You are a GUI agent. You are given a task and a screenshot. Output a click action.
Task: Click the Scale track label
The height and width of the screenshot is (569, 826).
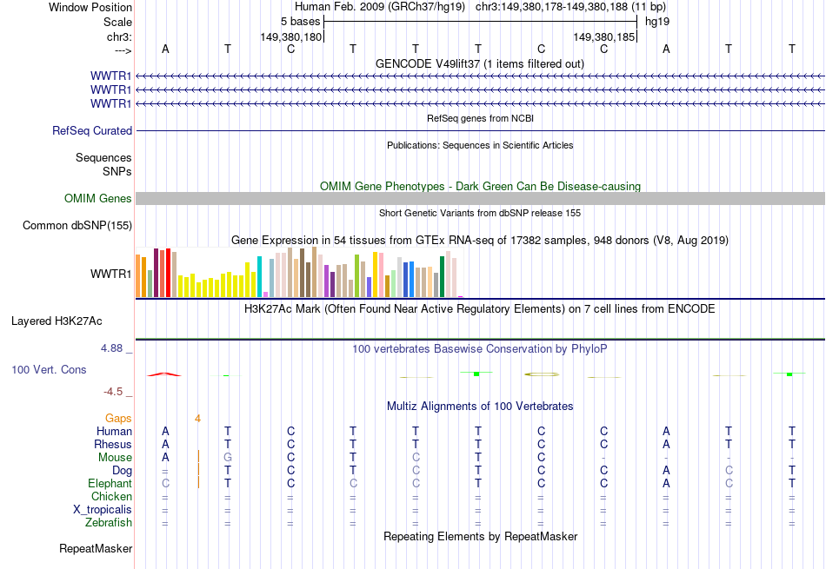tap(117, 22)
